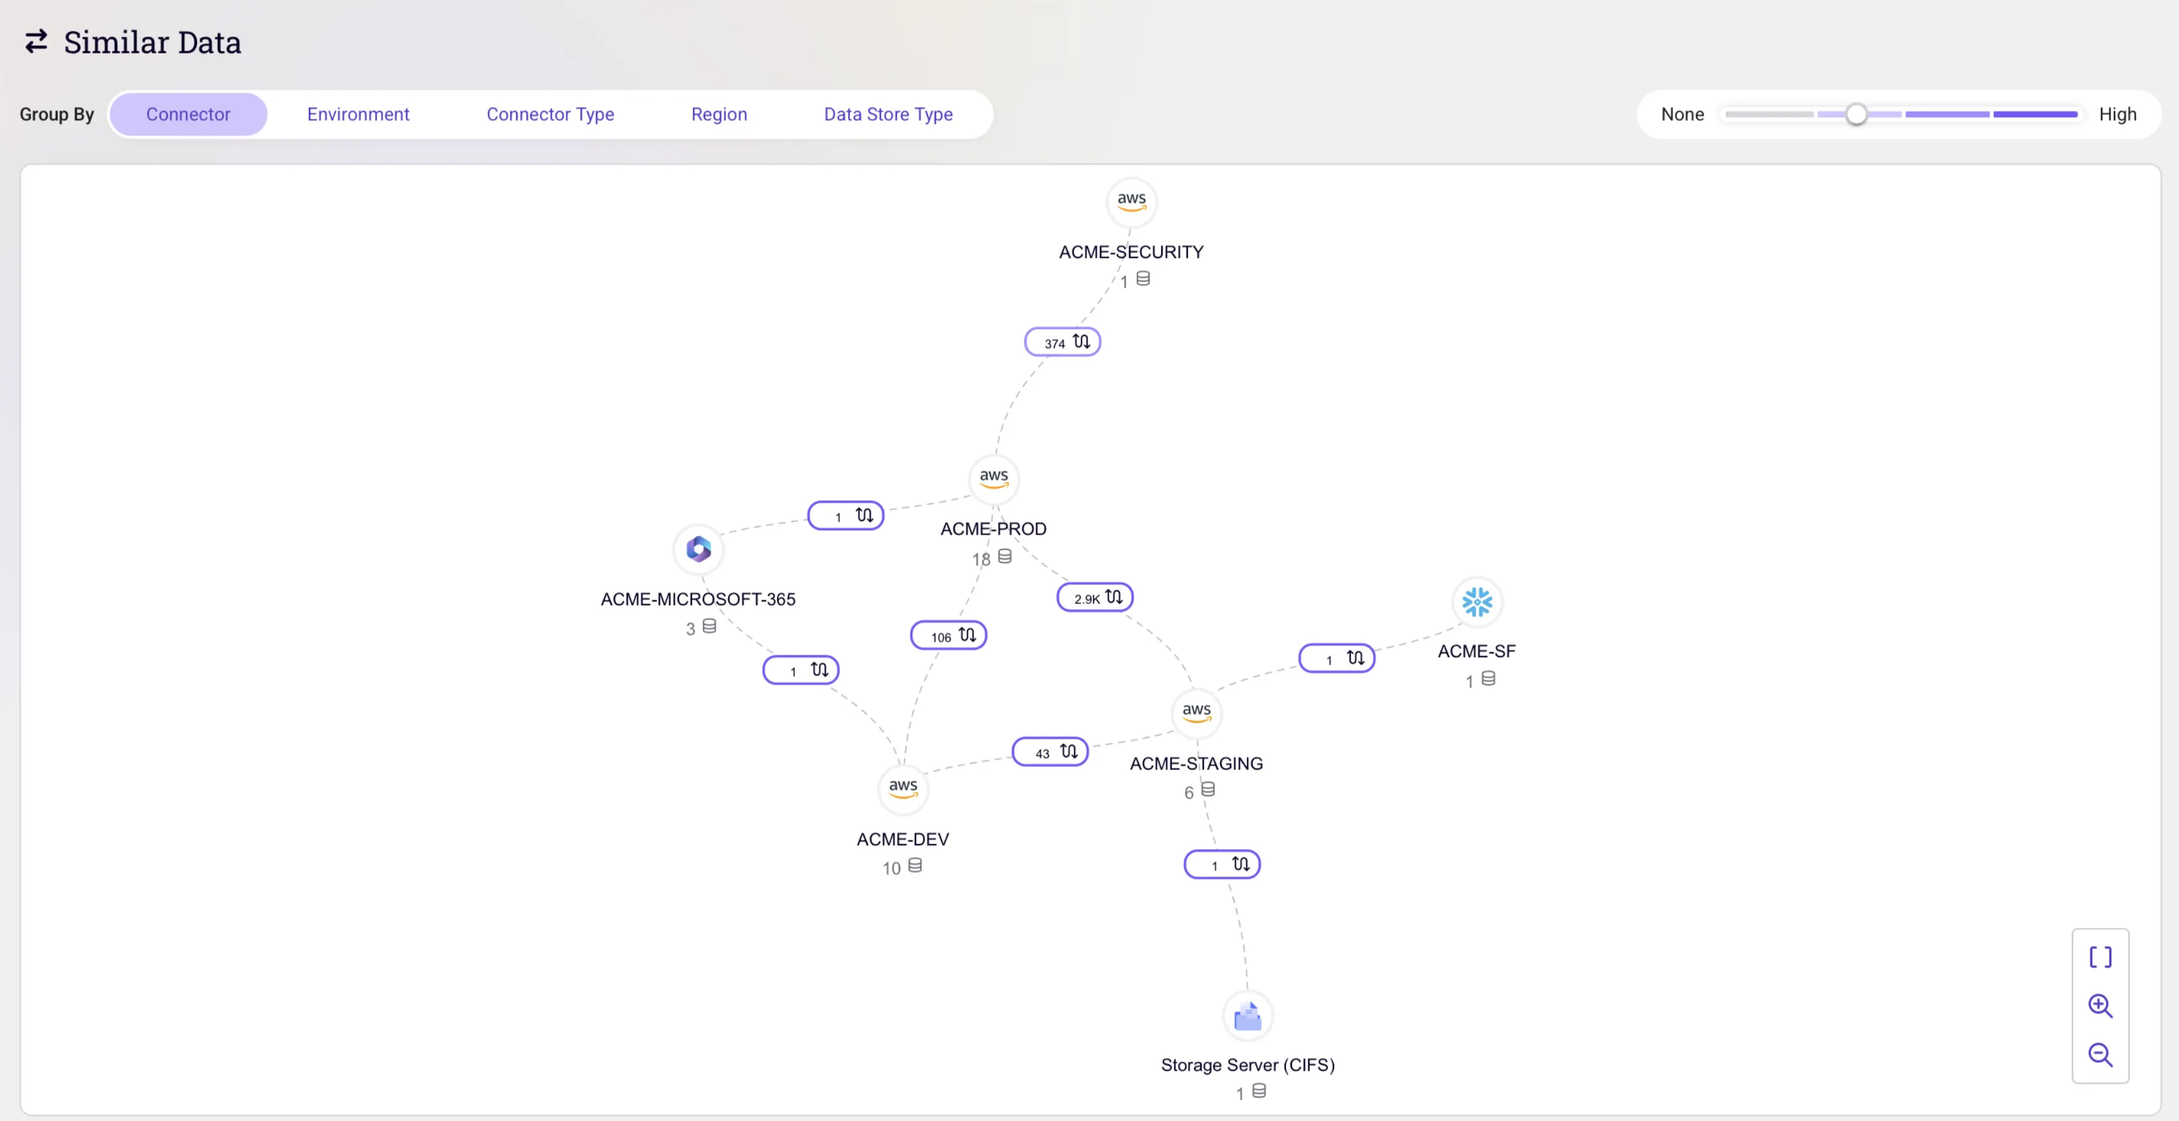Click the similarity slider handle

(1856, 114)
